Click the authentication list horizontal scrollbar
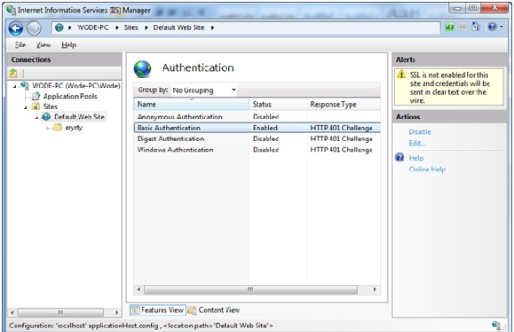 point(251,290)
